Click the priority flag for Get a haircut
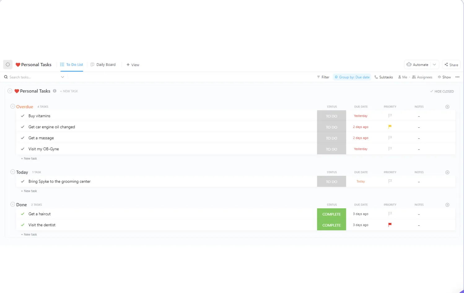Image resolution: width=464 pixels, height=293 pixels. (x=390, y=214)
